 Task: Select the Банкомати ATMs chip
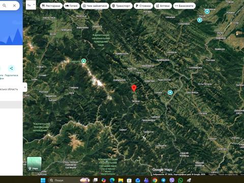tap(184, 6)
